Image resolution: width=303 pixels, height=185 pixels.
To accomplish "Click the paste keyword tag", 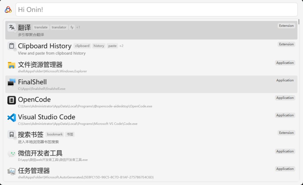I will click(112, 46).
